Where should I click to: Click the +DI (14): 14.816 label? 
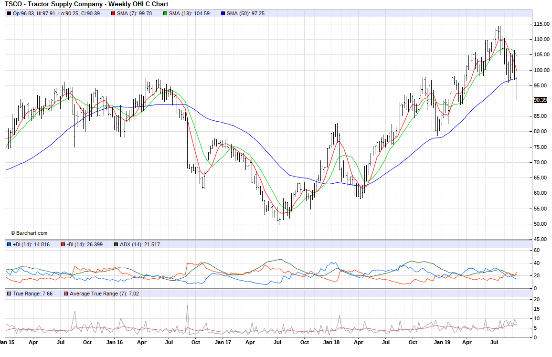pyautogui.click(x=32, y=244)
